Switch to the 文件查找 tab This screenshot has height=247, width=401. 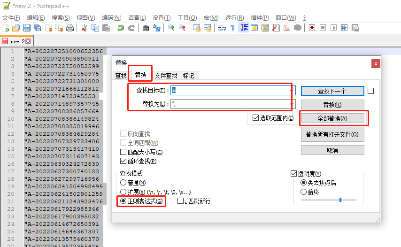[x=166, y=76]
